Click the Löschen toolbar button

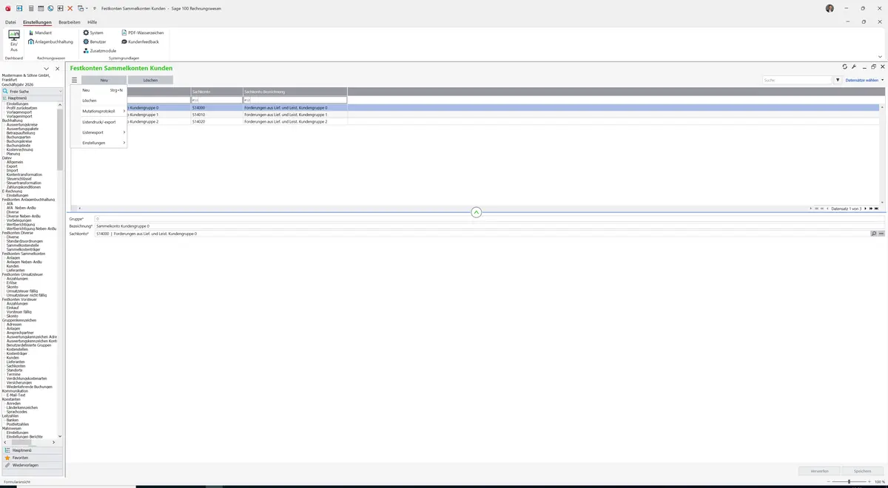click(150, 80)
